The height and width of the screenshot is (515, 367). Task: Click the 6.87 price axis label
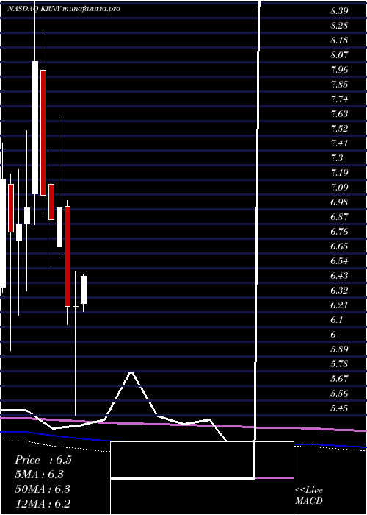click(339, 217)
